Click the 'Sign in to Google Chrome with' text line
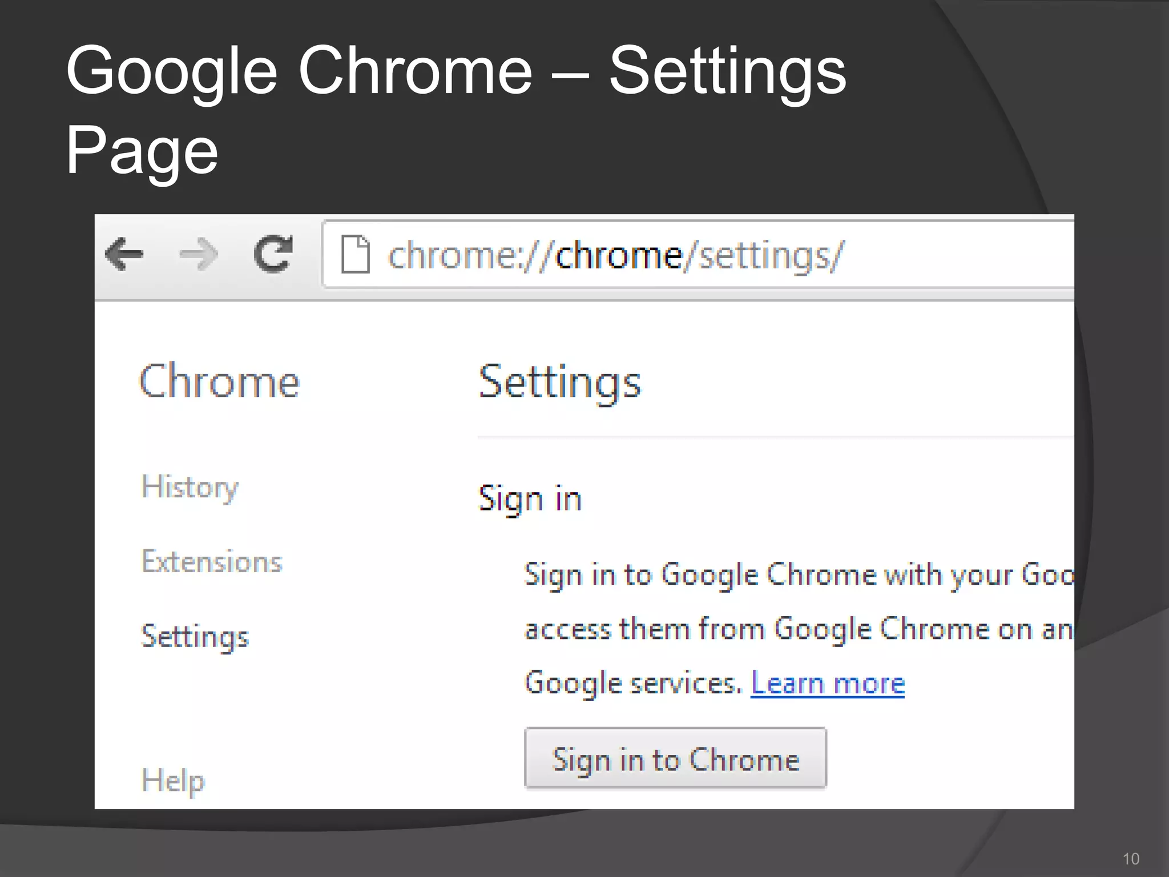This screenshot has width=1169, height=877. 798,574
